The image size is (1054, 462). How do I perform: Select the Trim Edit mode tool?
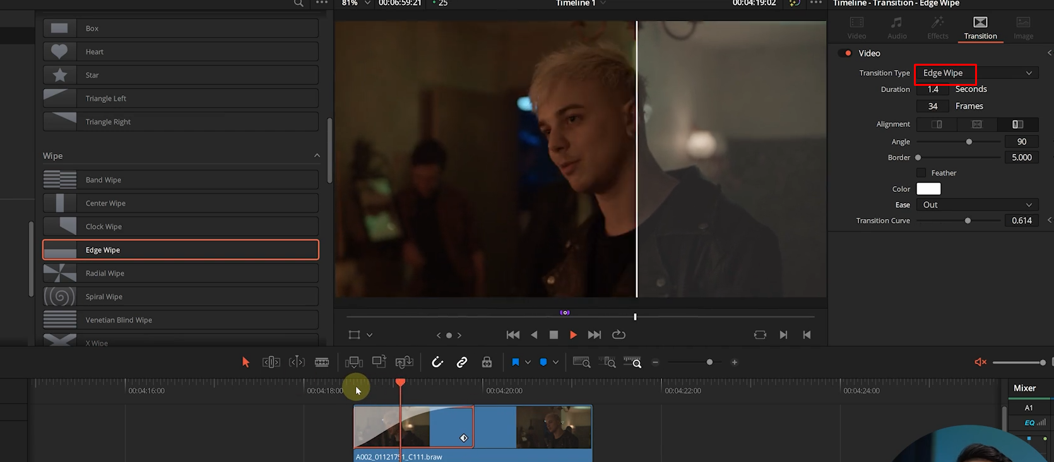271,362
